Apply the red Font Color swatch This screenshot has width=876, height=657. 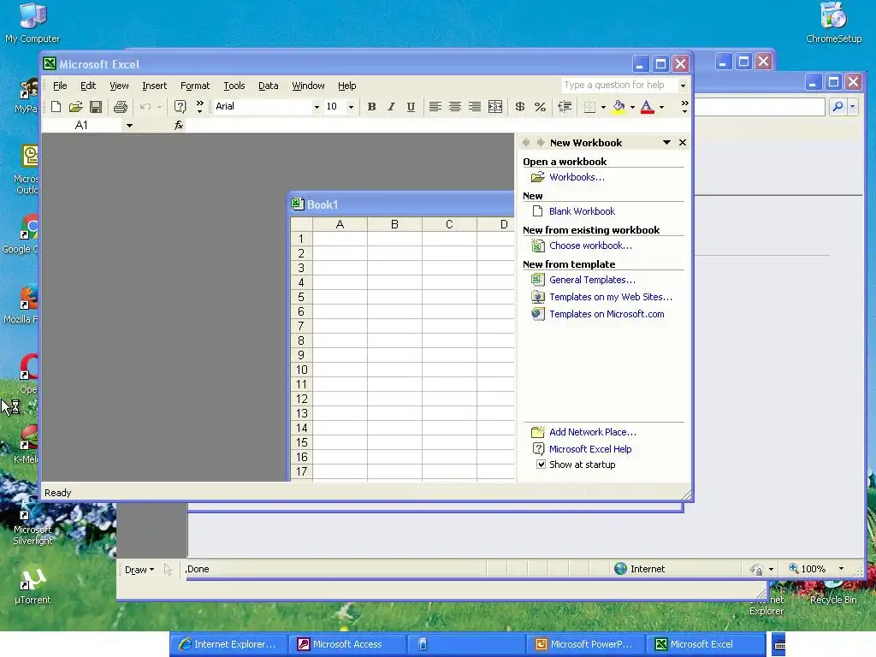(x=647, y=107)
